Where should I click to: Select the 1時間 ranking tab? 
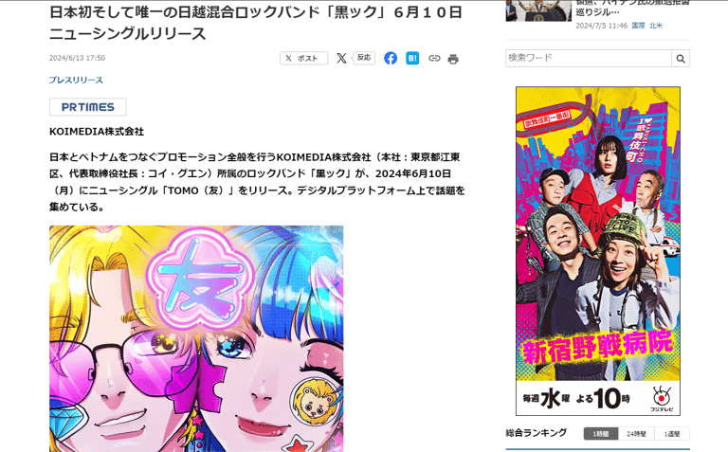pyautogui.click(x=600, y=433)
